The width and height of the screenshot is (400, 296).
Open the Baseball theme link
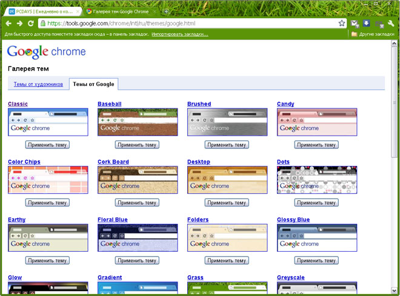tap(110, 104)
